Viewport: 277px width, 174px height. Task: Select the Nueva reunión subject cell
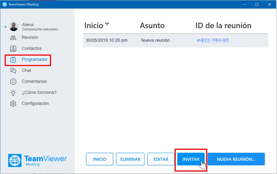155,40
